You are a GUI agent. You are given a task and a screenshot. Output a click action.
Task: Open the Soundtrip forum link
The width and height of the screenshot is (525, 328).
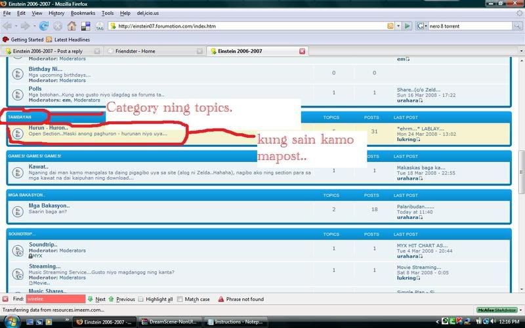click(x=43, y=244)
